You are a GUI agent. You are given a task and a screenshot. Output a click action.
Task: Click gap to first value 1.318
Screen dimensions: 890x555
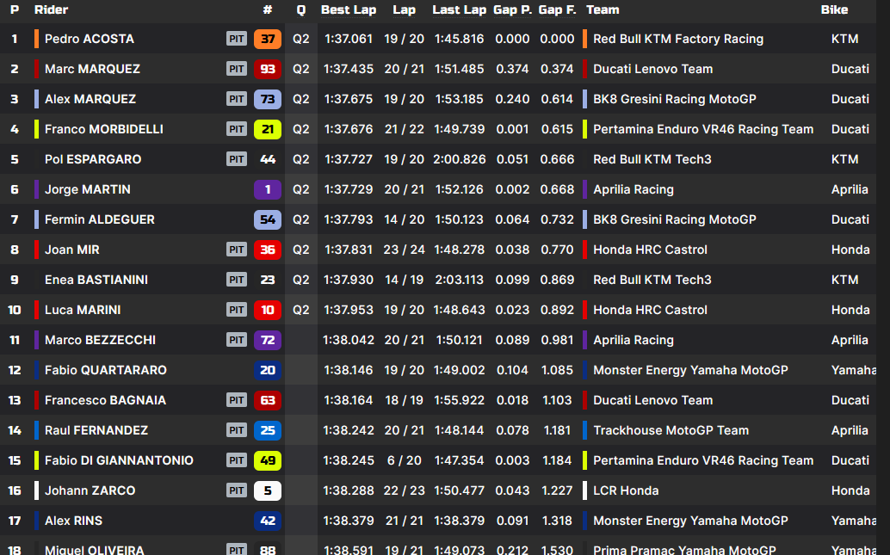pos(557,520)
